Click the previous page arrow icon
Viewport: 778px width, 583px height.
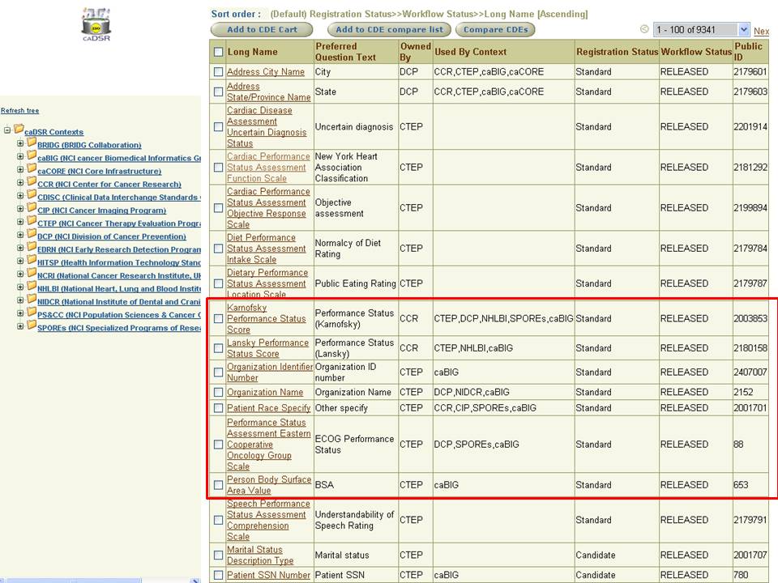pyautogui.click(x=644, y=29)
